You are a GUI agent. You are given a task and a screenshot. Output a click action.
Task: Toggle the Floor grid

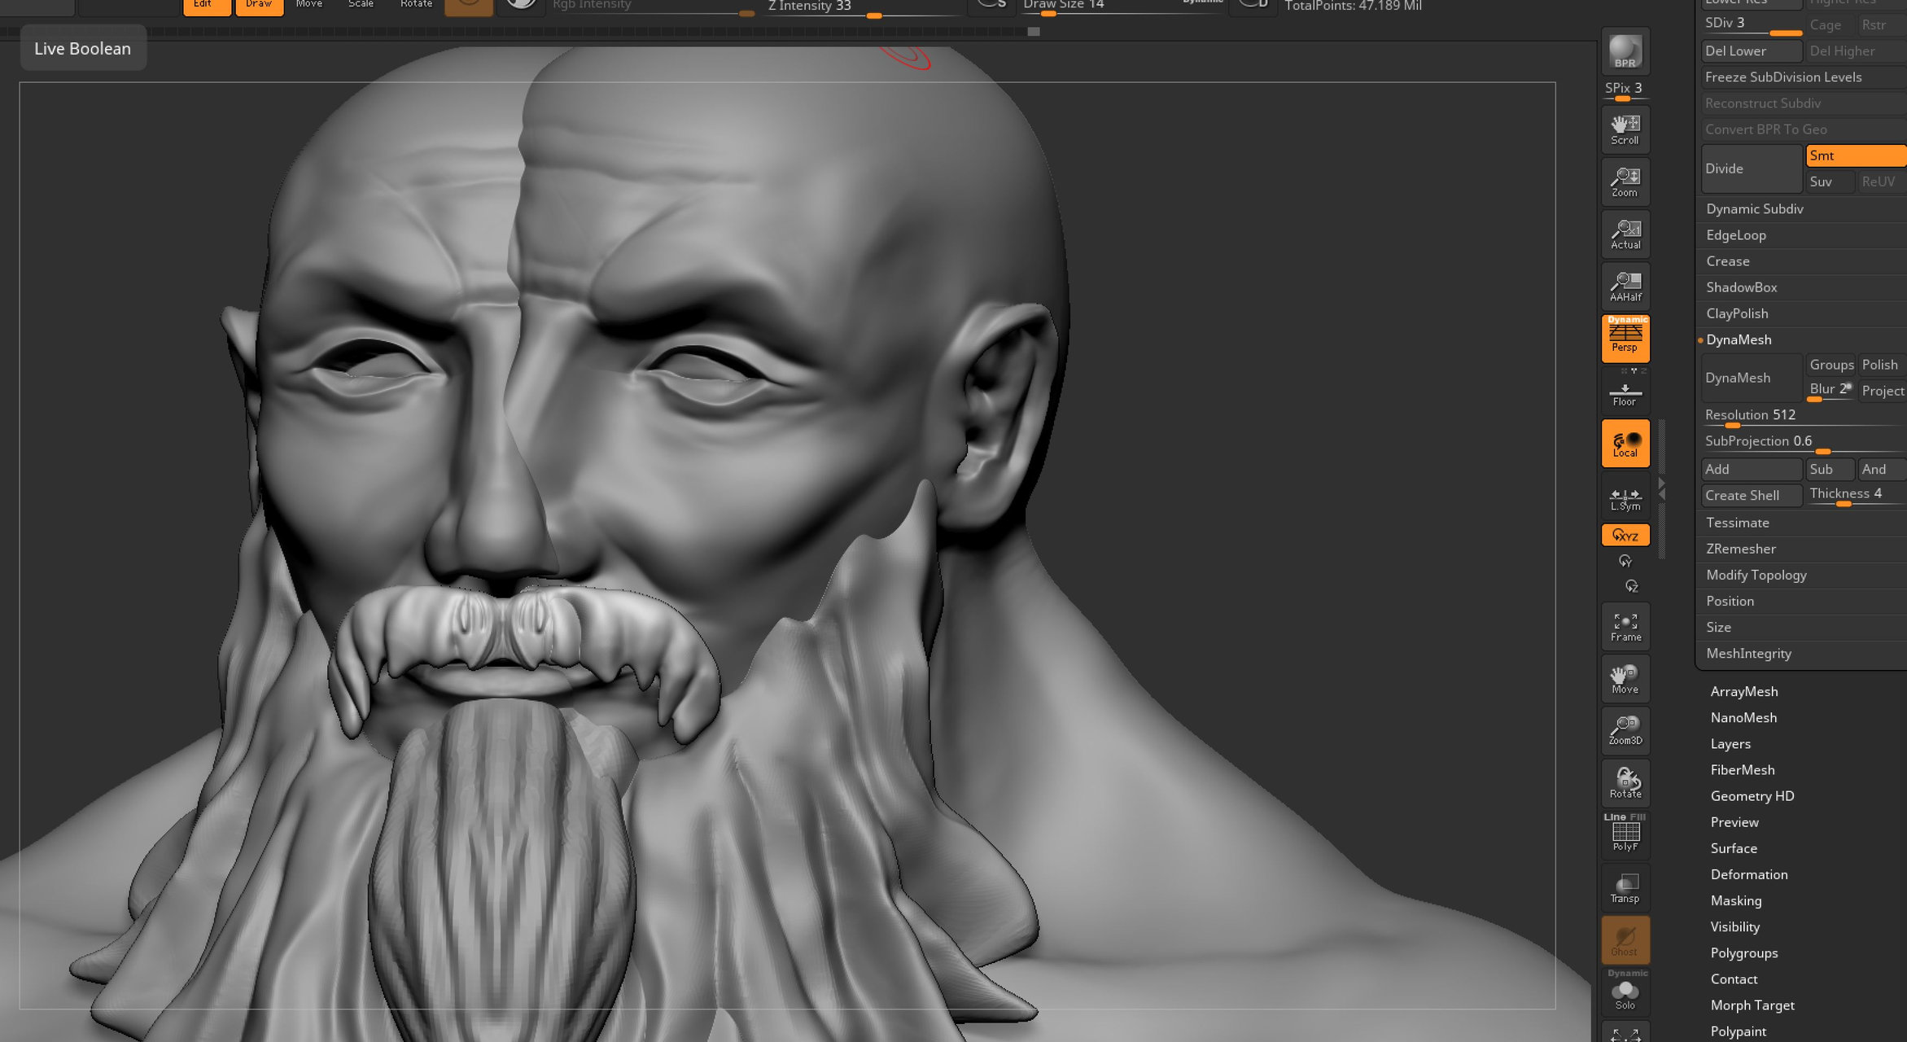point(1625,392)
